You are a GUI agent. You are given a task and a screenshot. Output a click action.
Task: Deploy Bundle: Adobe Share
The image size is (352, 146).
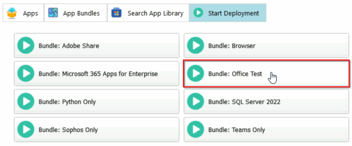point(97,46)
